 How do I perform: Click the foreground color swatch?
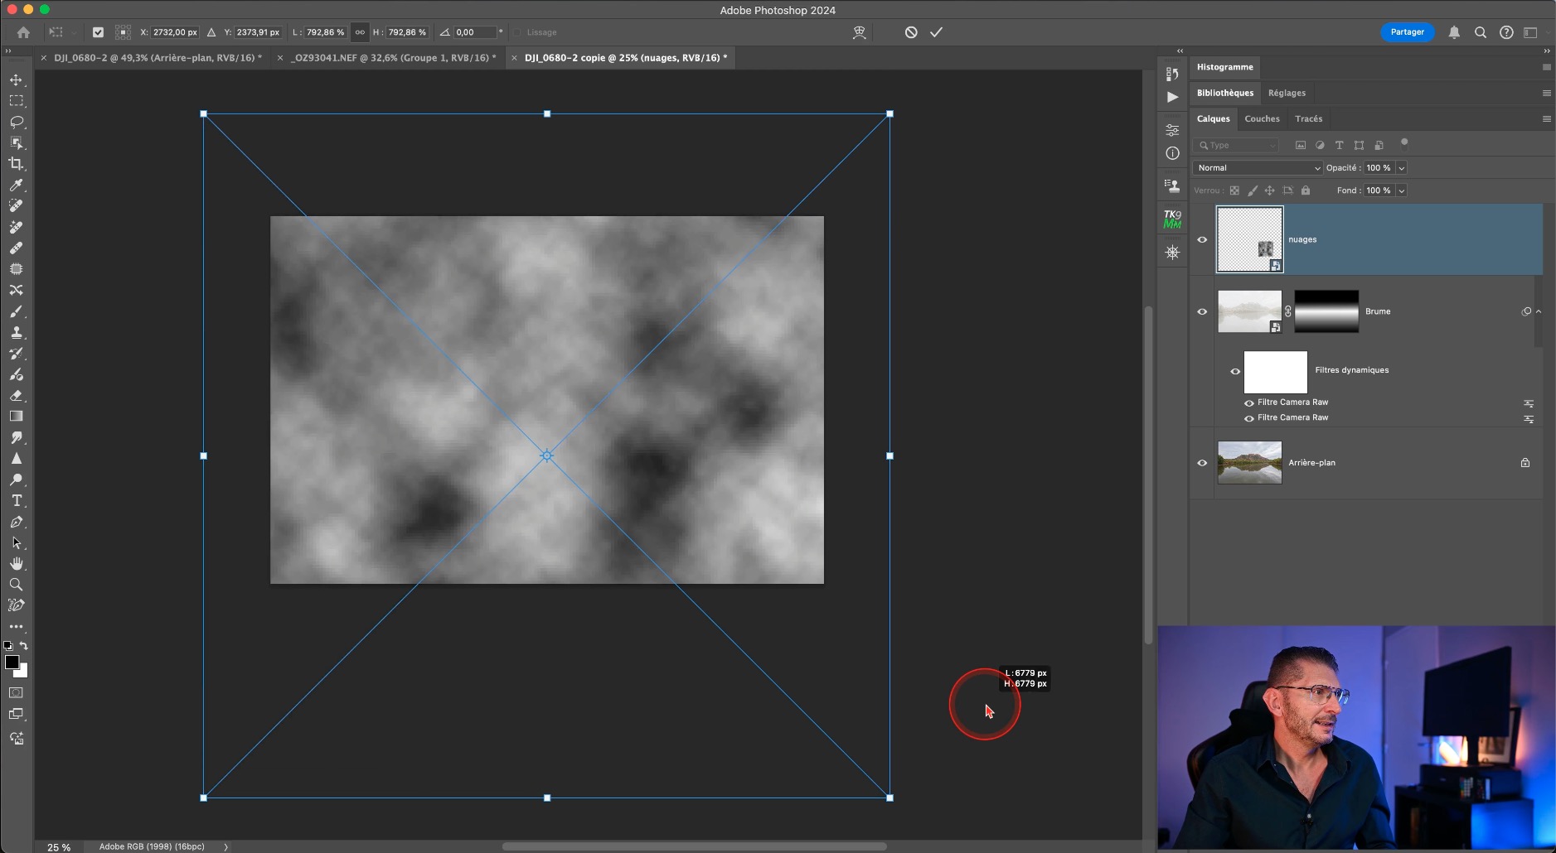pyautogui.click(x=12, y=662)
